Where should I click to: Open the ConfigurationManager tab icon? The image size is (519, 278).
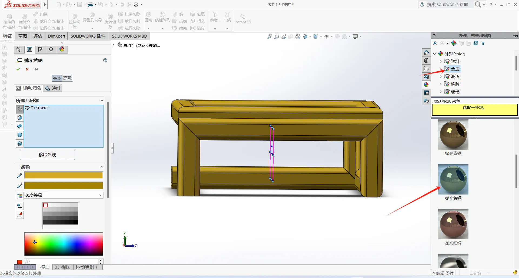(x=40, y=49)
